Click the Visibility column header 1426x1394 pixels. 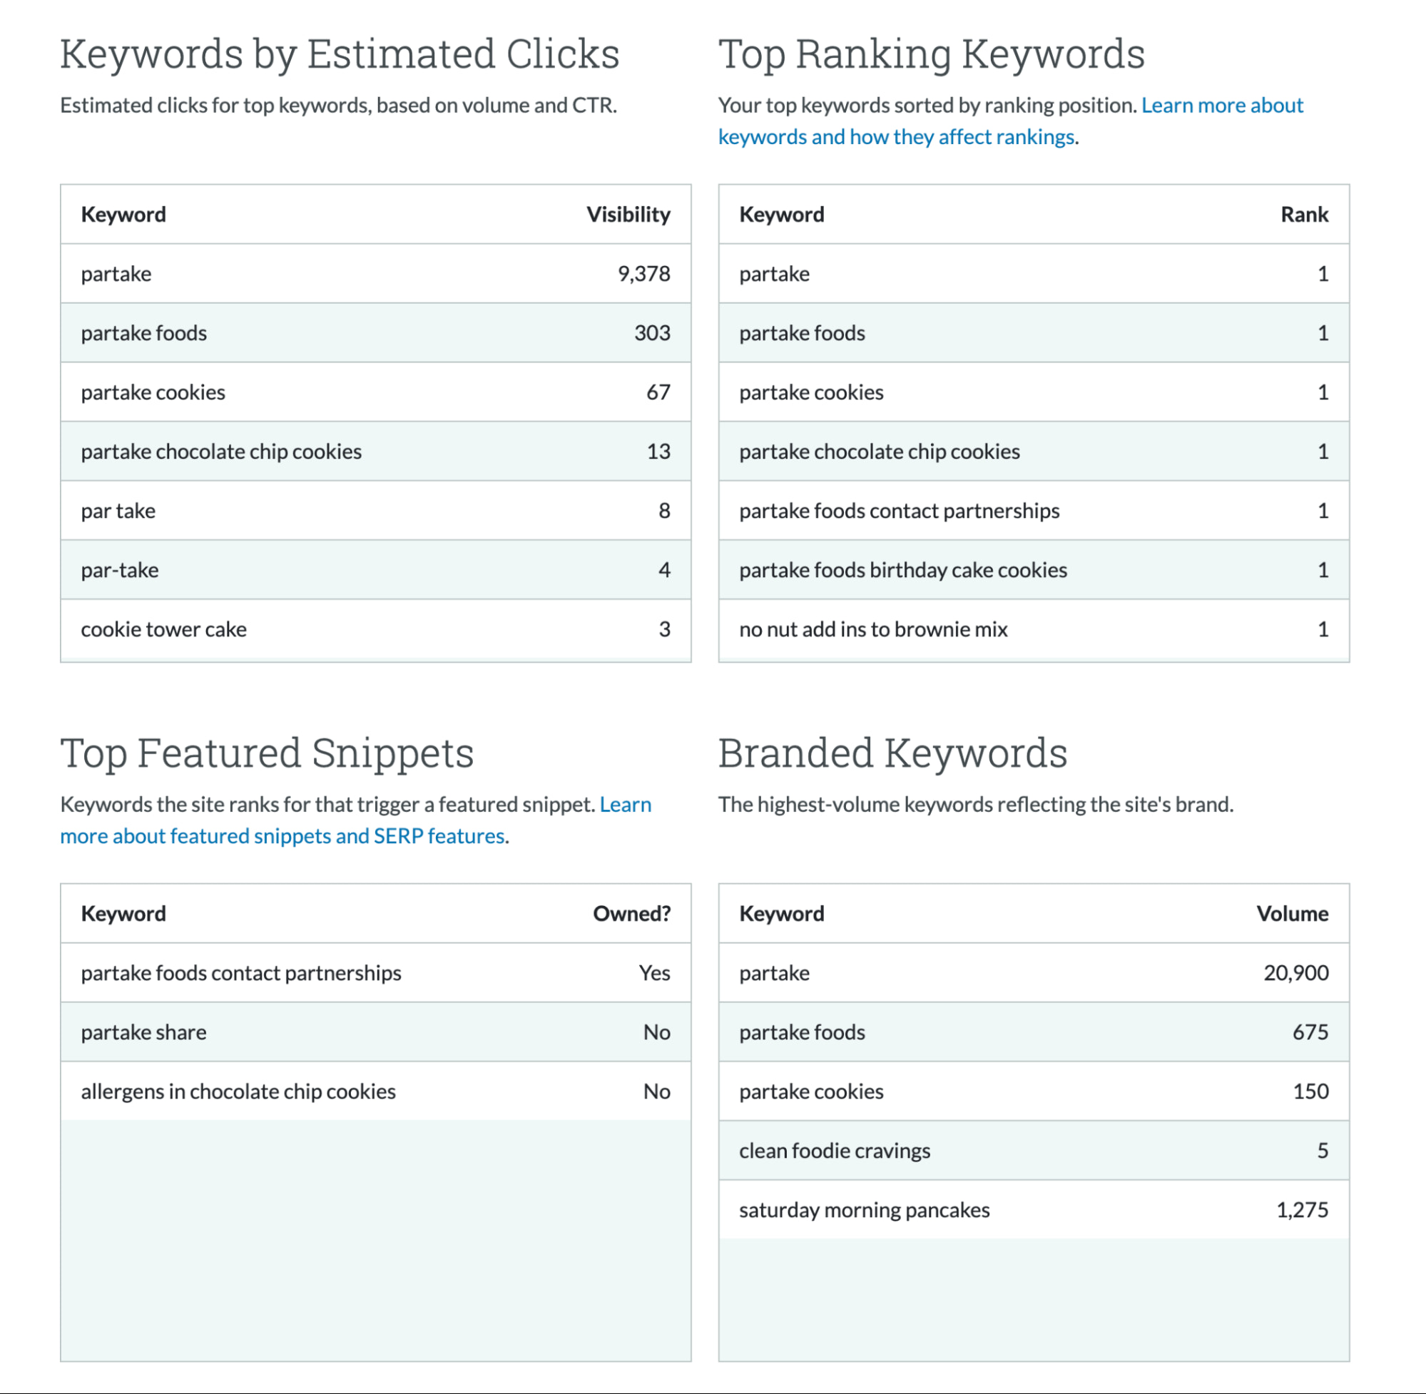pyautogui.click(x=627, y=215)
